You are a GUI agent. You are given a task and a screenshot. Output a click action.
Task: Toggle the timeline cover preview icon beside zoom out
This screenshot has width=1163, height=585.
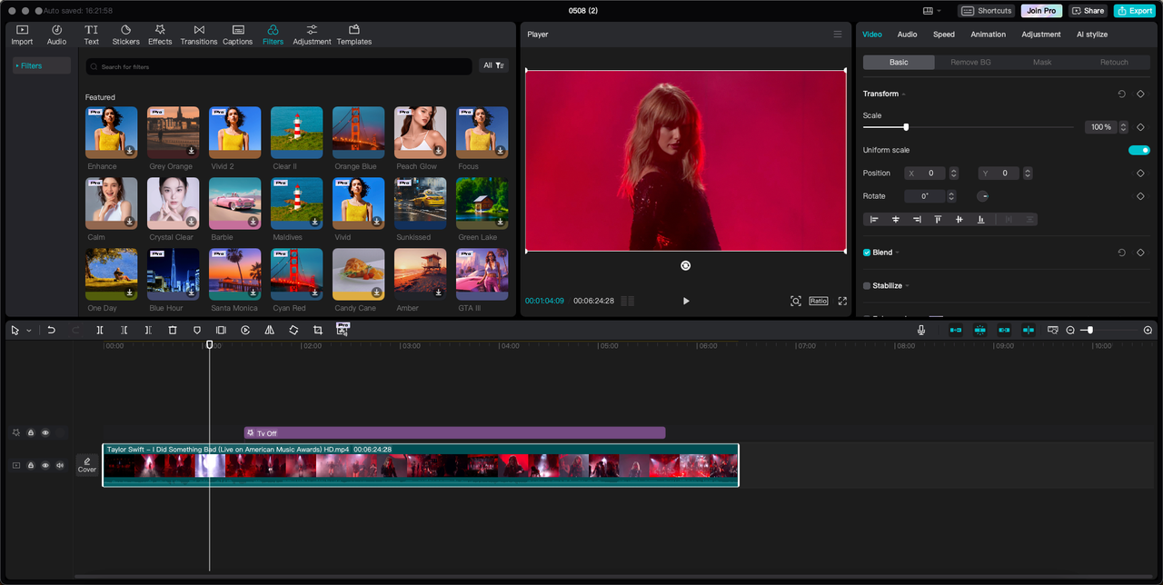point(1053,331)
